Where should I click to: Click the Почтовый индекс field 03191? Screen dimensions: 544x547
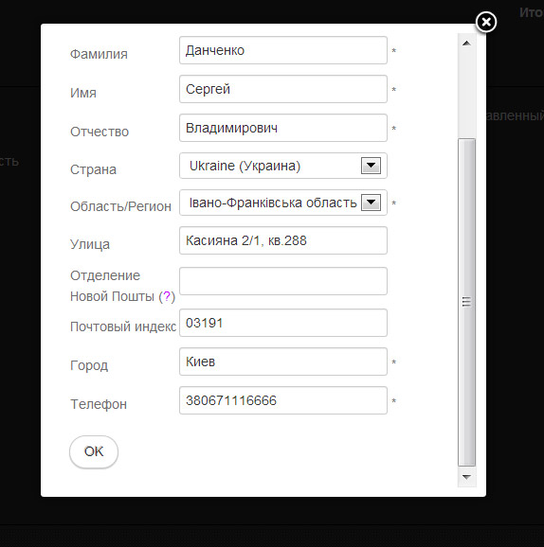[283, 323]
